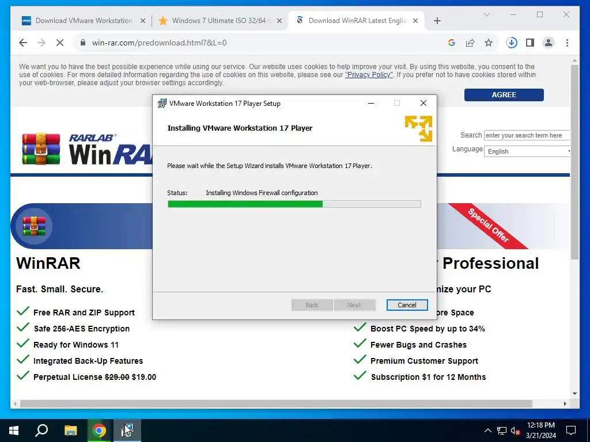Click 'Subscription $1 for 12 Months'
The width and height of the screenshot is (590, 442).
click(428, 377)
